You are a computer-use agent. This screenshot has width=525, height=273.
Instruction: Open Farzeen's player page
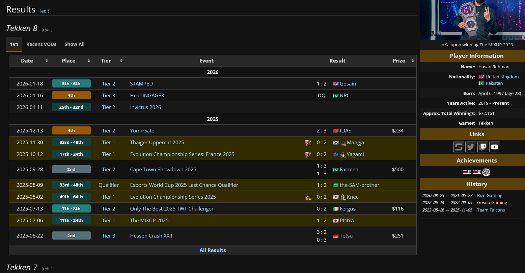tap(349, 170)
